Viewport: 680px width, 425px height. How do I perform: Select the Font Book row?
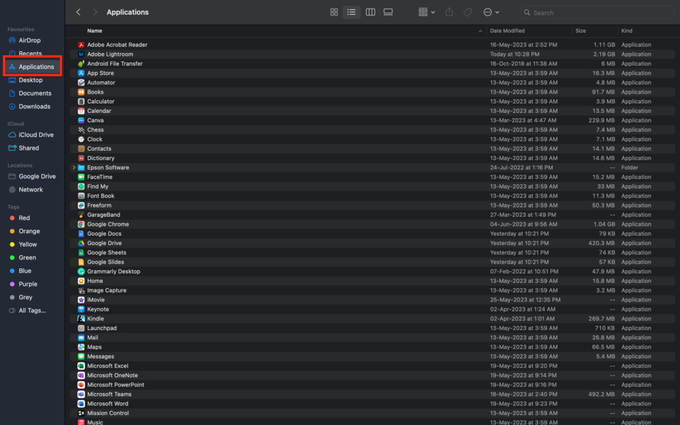point(373,196)
